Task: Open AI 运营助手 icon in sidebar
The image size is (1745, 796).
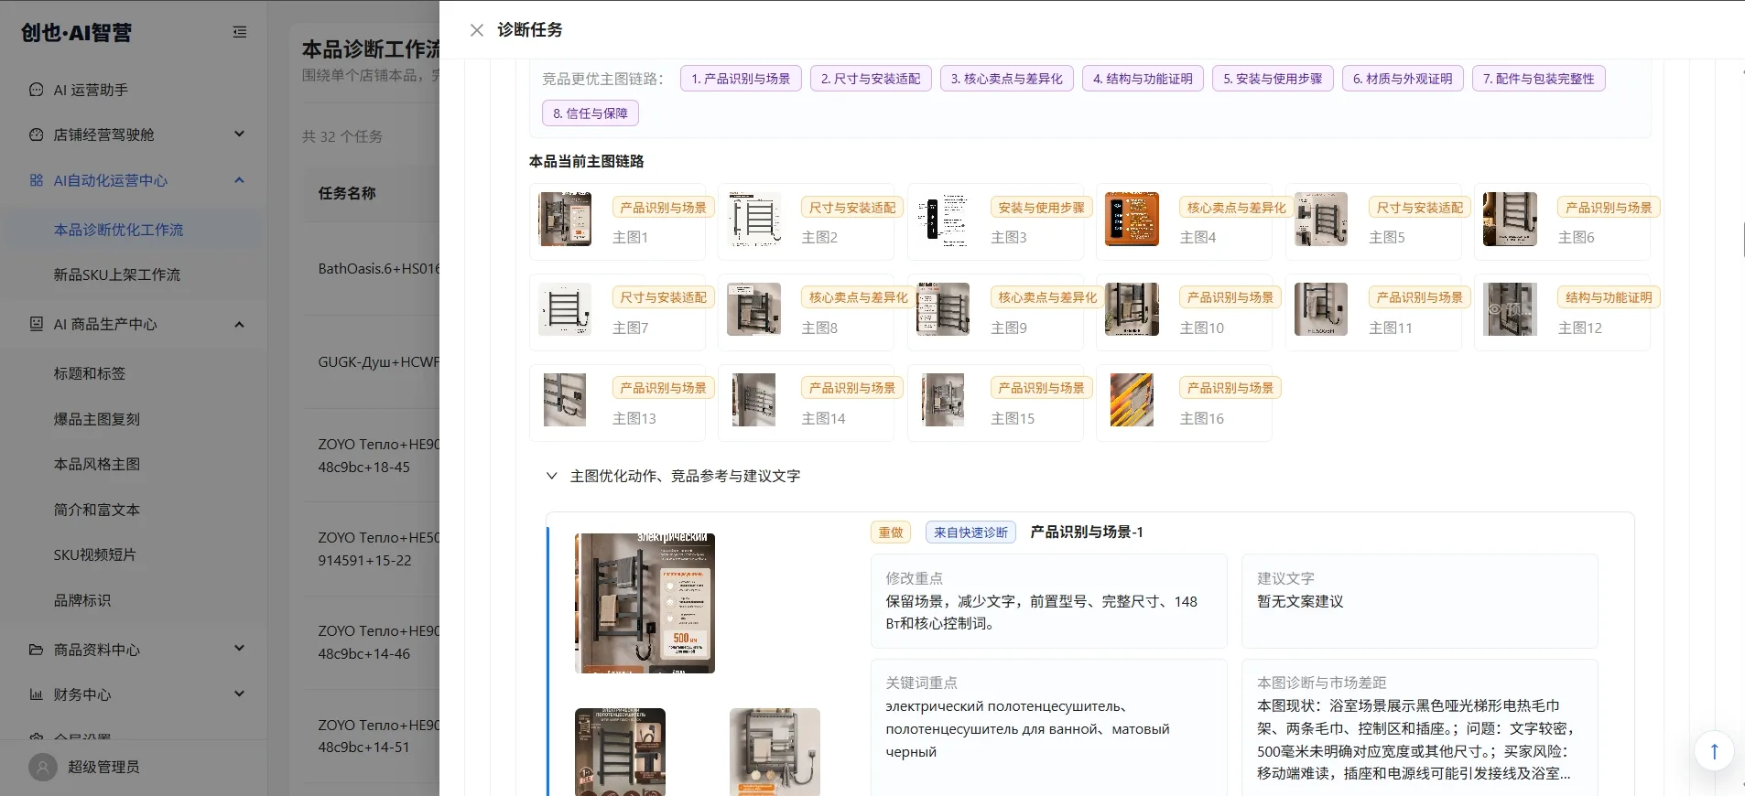Action: (37, 90)
